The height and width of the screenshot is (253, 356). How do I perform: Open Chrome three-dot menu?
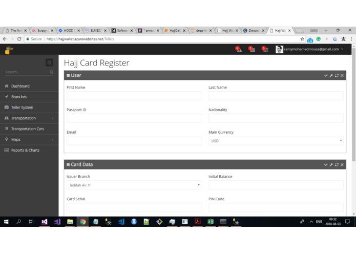(351, 39)
